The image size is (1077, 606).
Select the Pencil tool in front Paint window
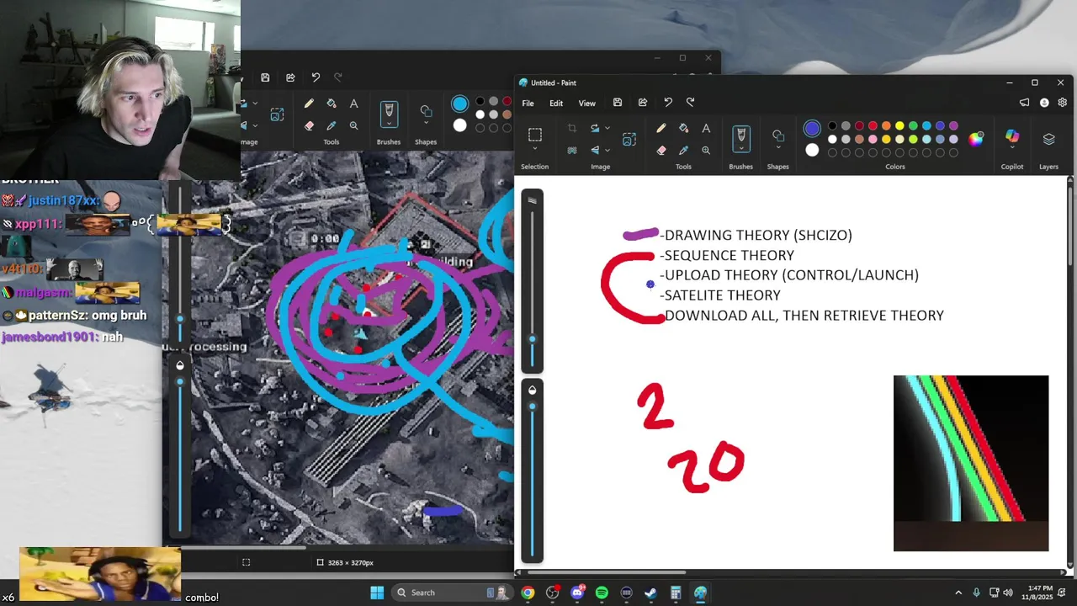tap(661, 129)
